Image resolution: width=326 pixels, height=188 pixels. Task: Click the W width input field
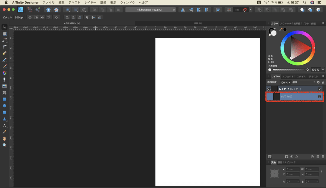click(312, 169)
